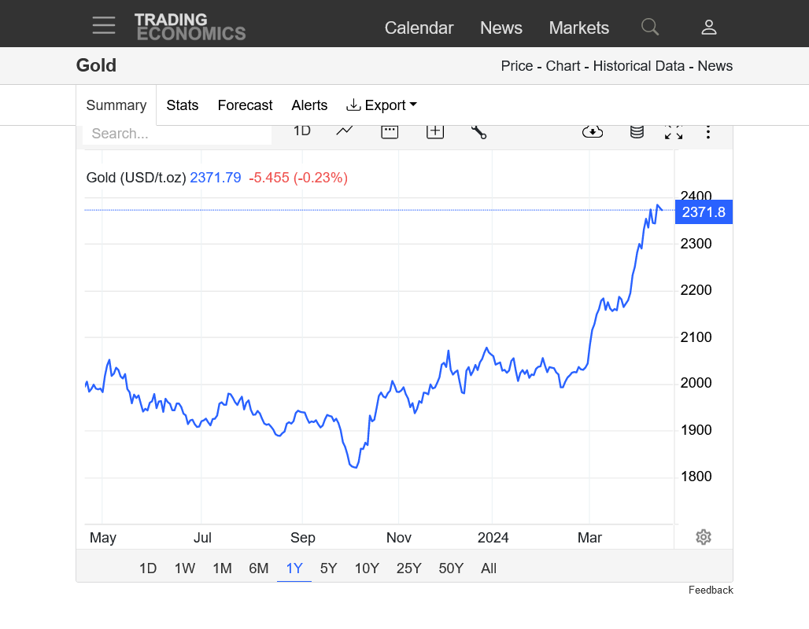
Task: Expand chart to fullscreen
Action: 674,133
